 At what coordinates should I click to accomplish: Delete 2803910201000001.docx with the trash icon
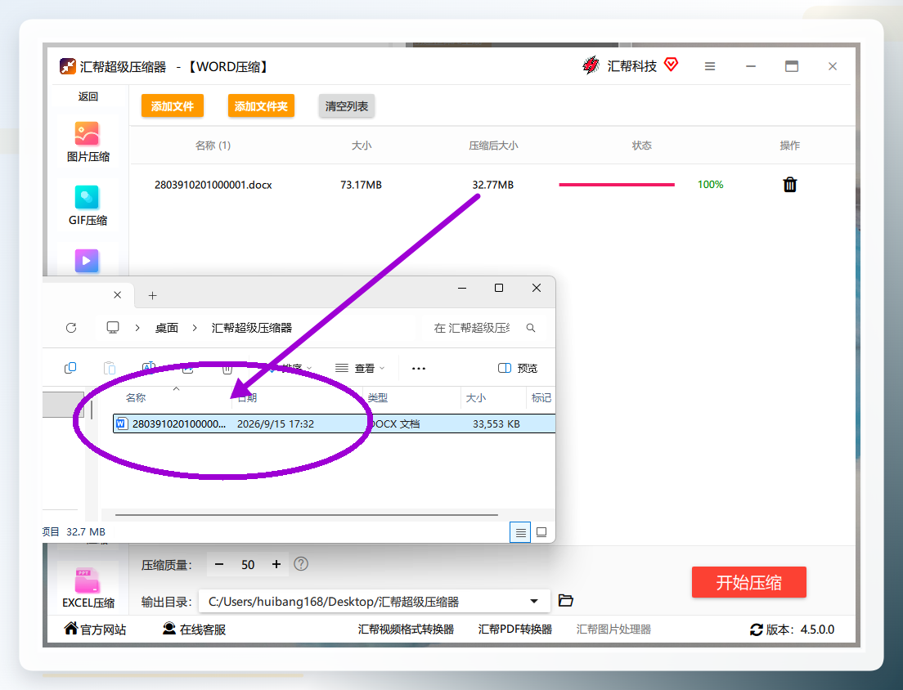[789, 185]
